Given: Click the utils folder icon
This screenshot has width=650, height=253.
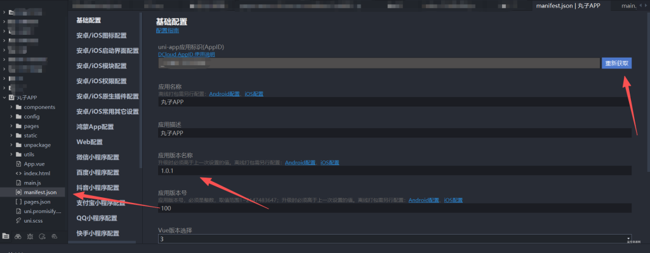Looking at the screenshot, I should click(x=18, y=155).
